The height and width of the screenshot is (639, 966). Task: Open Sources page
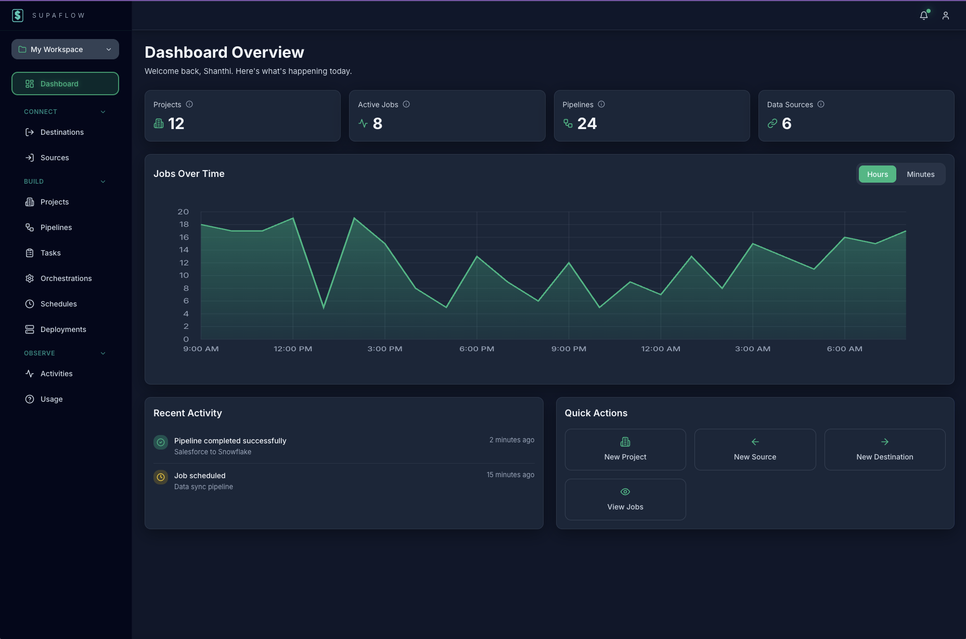65,158
